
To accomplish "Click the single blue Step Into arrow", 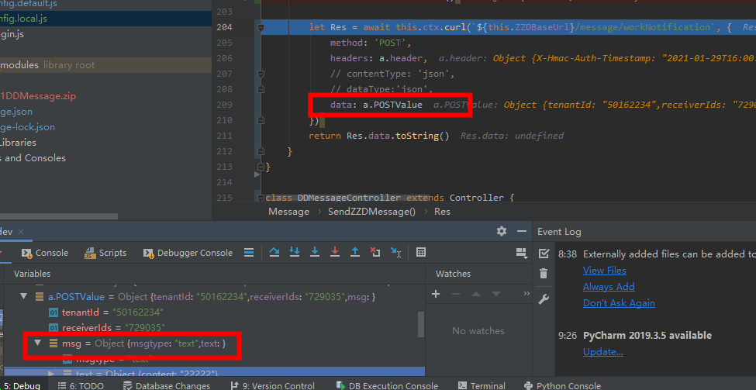I will tap(315, 252).
